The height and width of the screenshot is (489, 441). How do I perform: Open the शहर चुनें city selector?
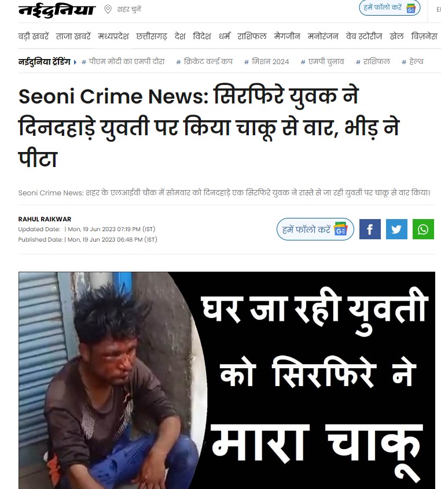[x=129, y=9]
